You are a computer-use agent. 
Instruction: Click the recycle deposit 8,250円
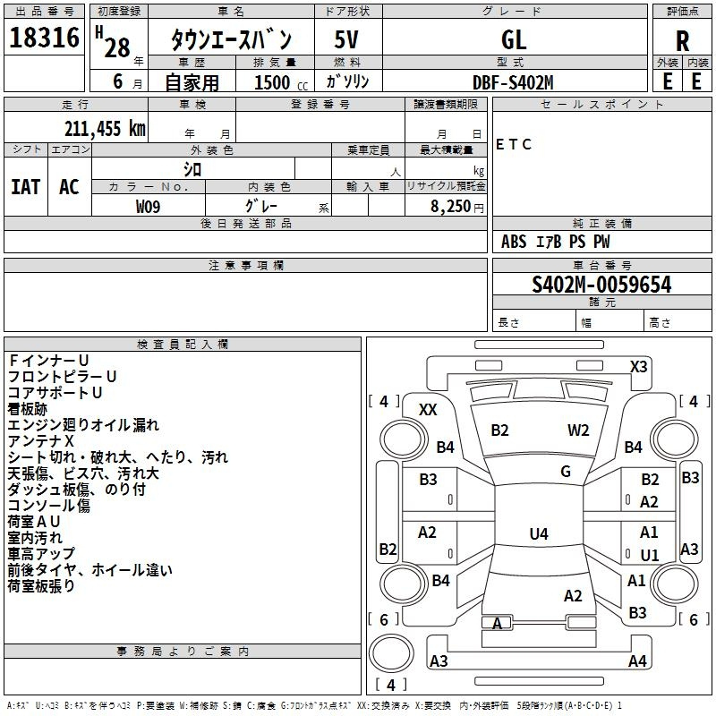[x=456, y=207]
